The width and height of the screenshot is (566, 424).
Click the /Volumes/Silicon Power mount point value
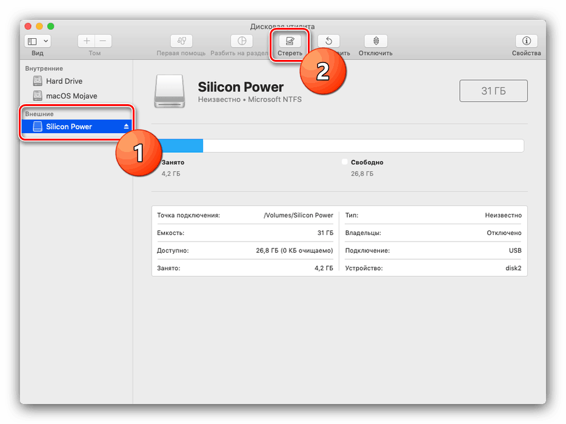(x=298, y=215)
